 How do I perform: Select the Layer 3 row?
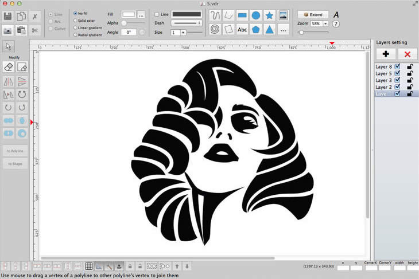click(x=397, y=80)
